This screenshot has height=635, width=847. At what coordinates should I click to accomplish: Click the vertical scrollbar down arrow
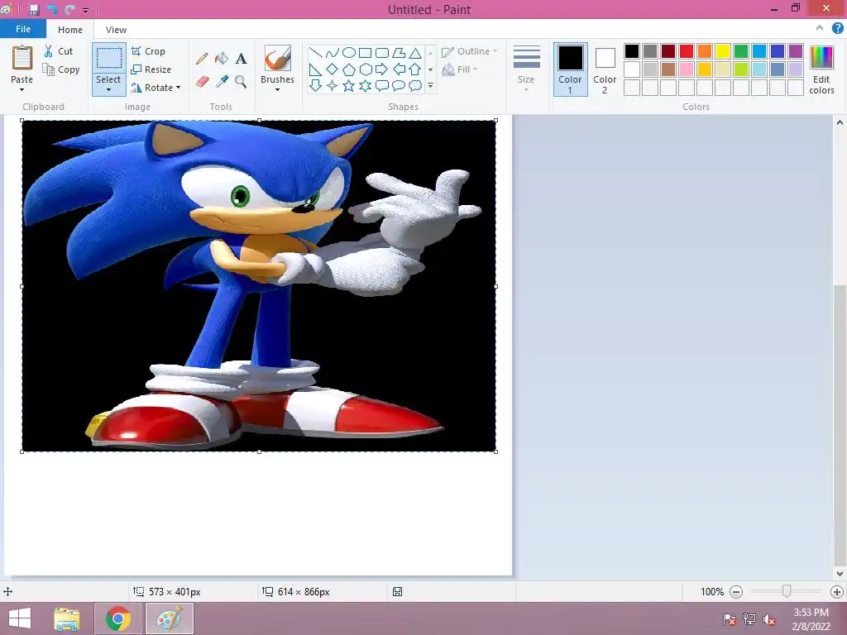pyautogui.click(x=840, y=574)
